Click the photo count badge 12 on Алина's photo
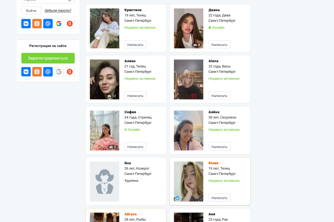The width and height of the screenshot is (334, 222). 112,96
